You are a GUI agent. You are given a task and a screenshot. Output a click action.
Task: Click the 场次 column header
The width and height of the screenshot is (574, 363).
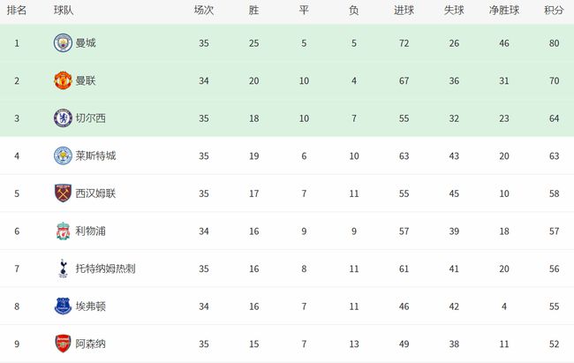click(x=203, y=11)
